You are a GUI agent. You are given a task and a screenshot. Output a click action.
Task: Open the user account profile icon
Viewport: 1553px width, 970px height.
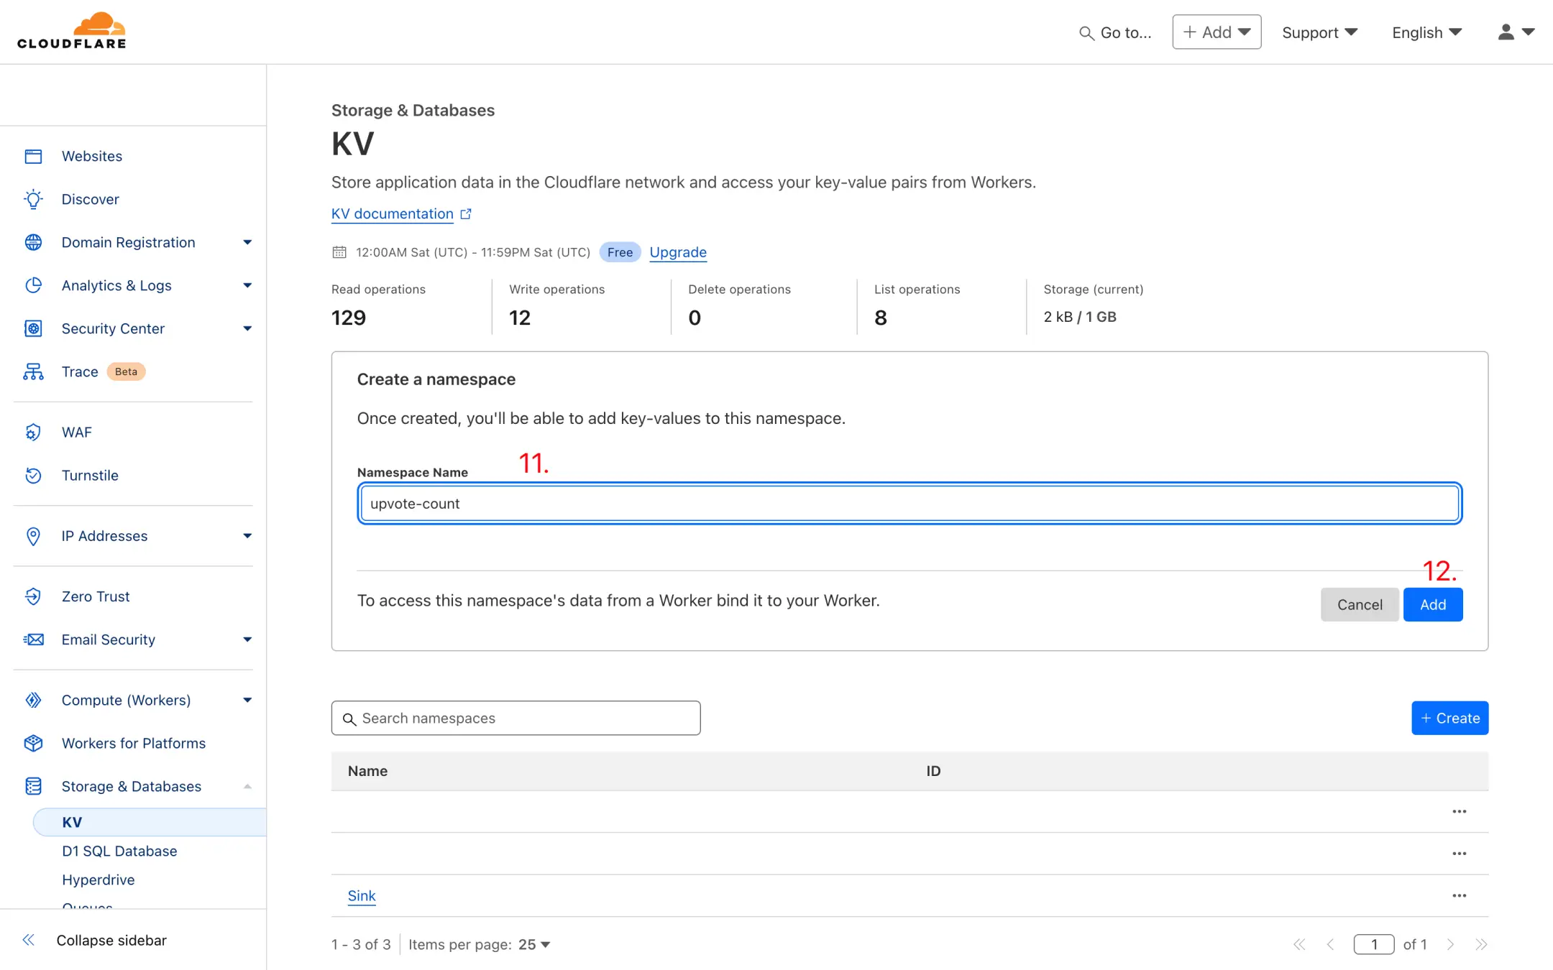point(1506,32)
